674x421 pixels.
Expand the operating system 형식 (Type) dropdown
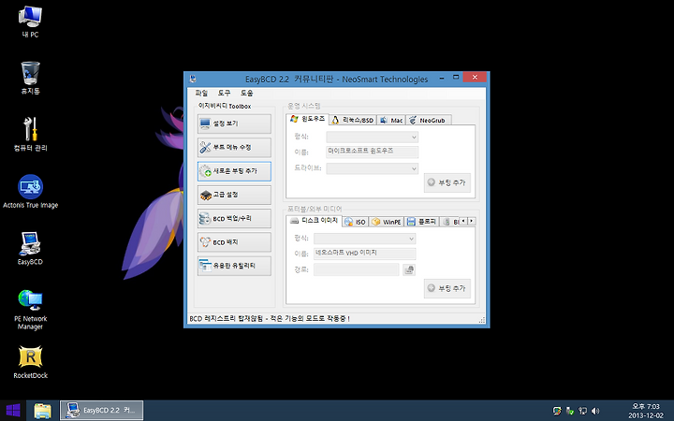(x=373, y=137)
